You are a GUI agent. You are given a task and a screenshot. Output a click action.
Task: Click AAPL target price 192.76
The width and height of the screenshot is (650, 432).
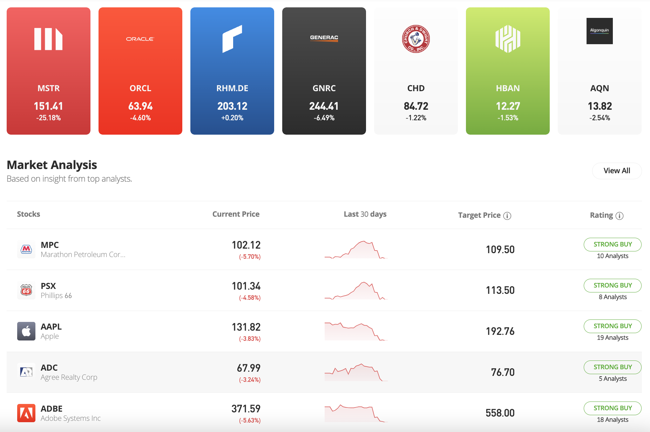500,331
